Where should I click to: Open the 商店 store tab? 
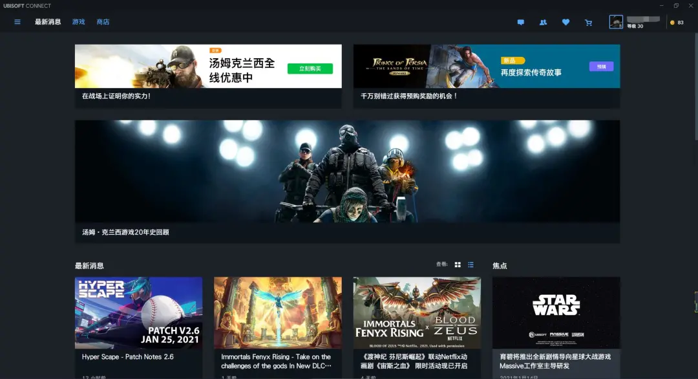coord(103,21)
